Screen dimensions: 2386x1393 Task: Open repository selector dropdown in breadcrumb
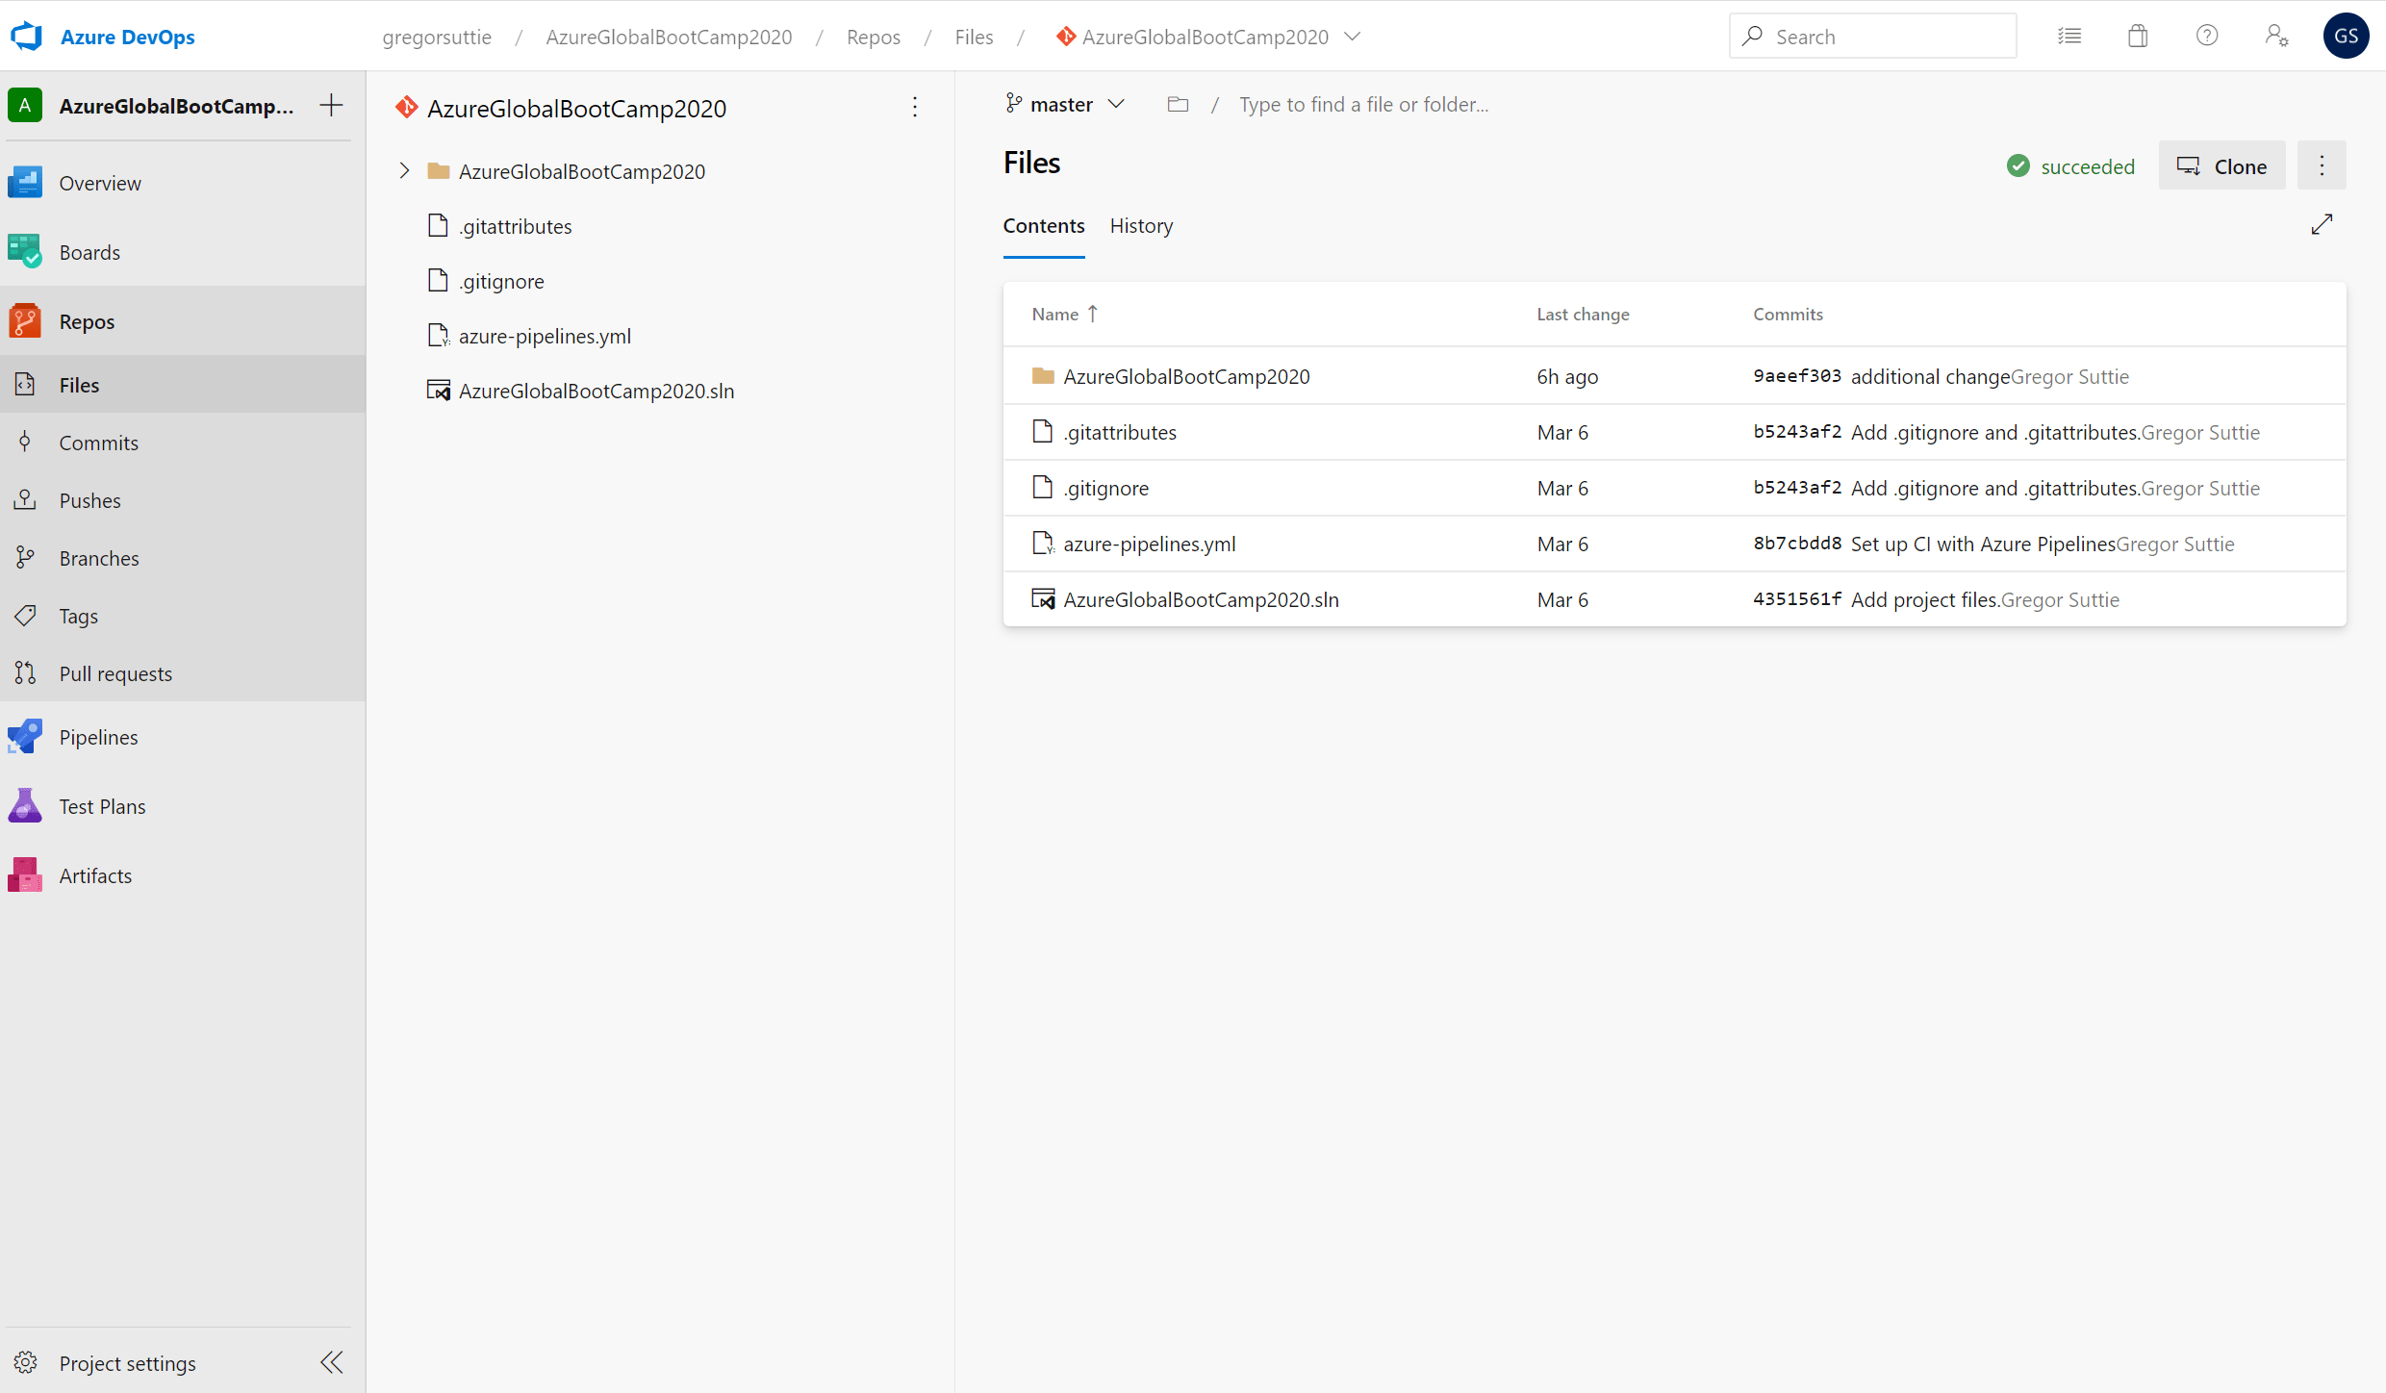(x=1352, y=37)
